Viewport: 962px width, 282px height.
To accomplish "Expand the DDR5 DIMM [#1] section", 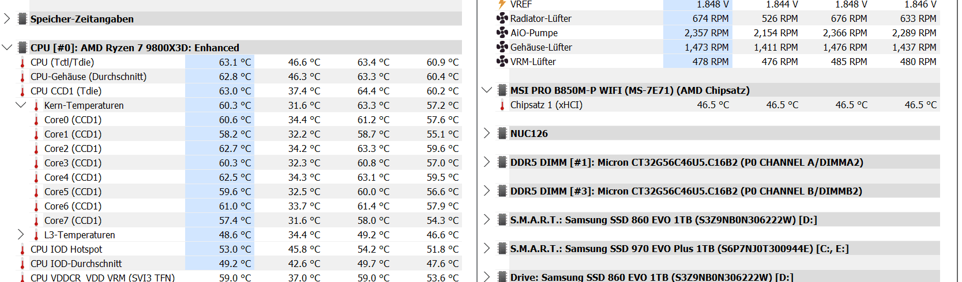I will 487,162.
